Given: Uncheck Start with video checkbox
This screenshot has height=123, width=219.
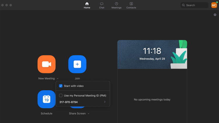Looking at the screenshot, I should click(x=61, y=86).
